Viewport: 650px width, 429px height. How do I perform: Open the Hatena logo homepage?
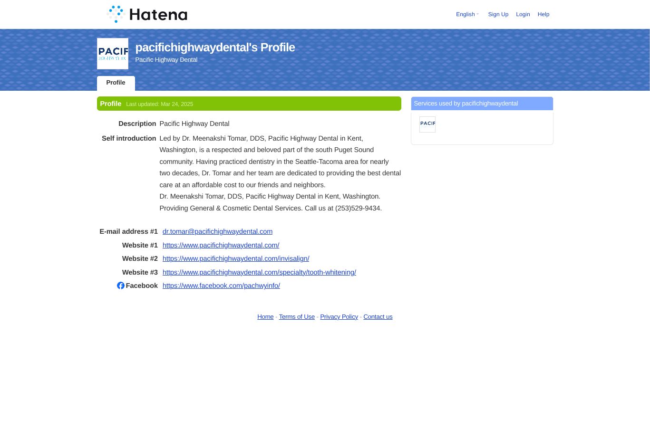pos(147,14)
